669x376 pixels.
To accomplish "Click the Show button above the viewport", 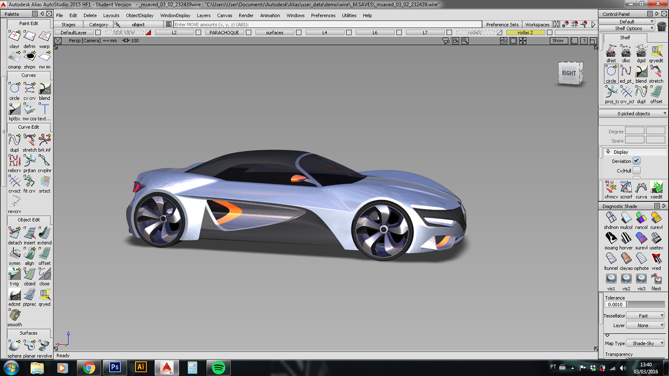I will point(558,41).
